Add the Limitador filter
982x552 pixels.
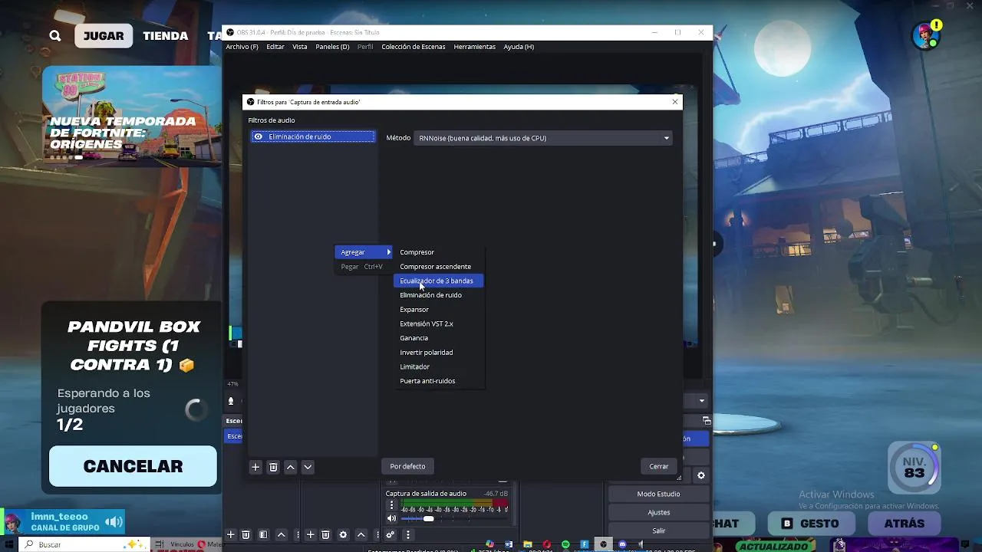click(x=439, y=366)
